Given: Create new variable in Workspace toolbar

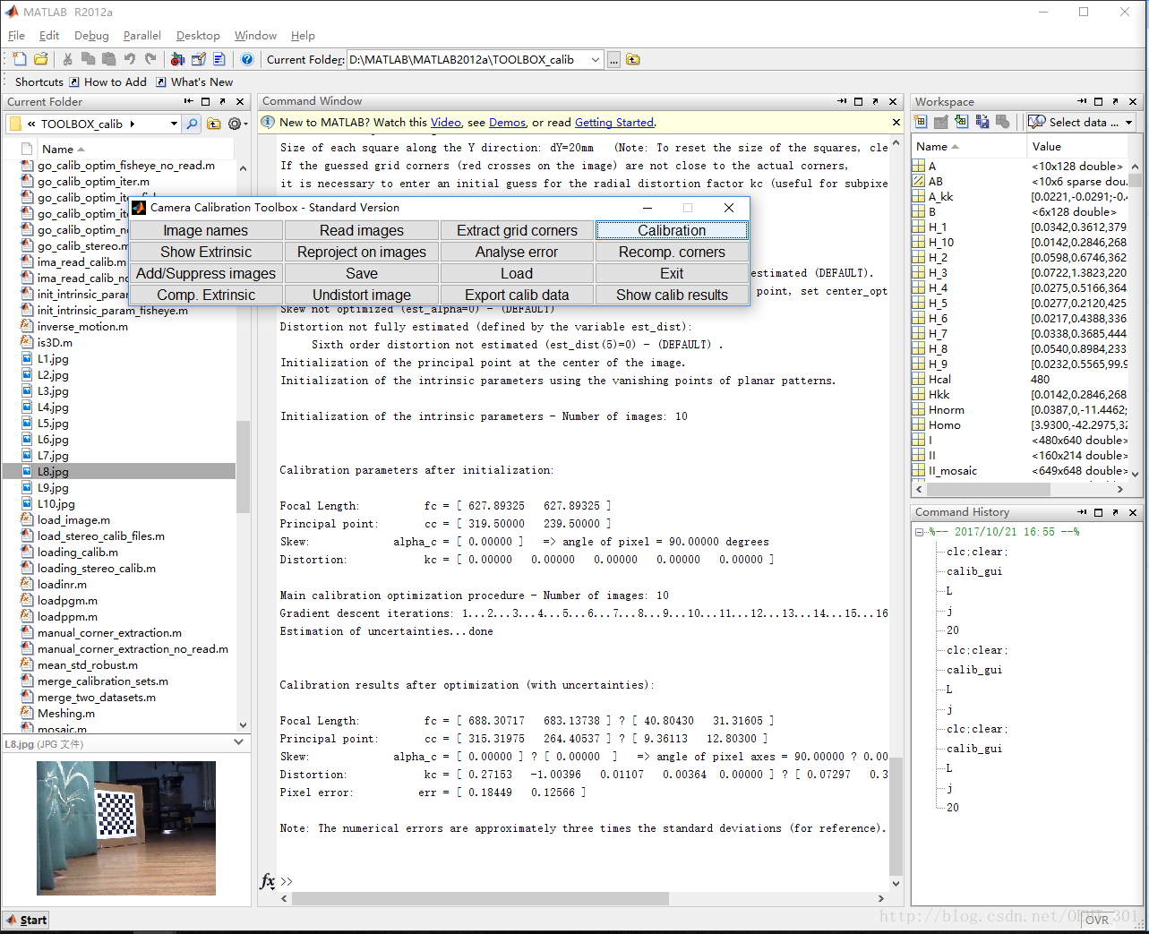Looking at the screenshot, I should pyautogui.click(x=921, y=122).
